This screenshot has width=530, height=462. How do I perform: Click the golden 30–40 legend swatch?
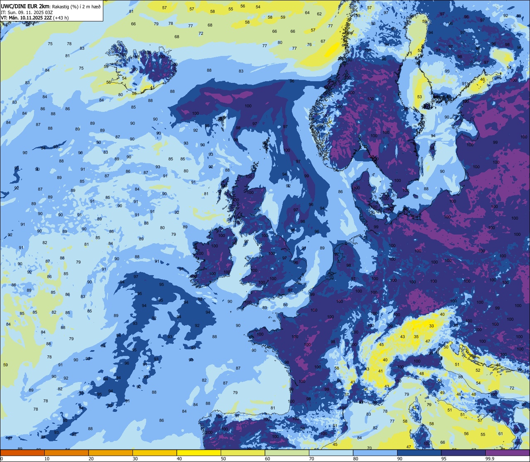tap(154, 452)
